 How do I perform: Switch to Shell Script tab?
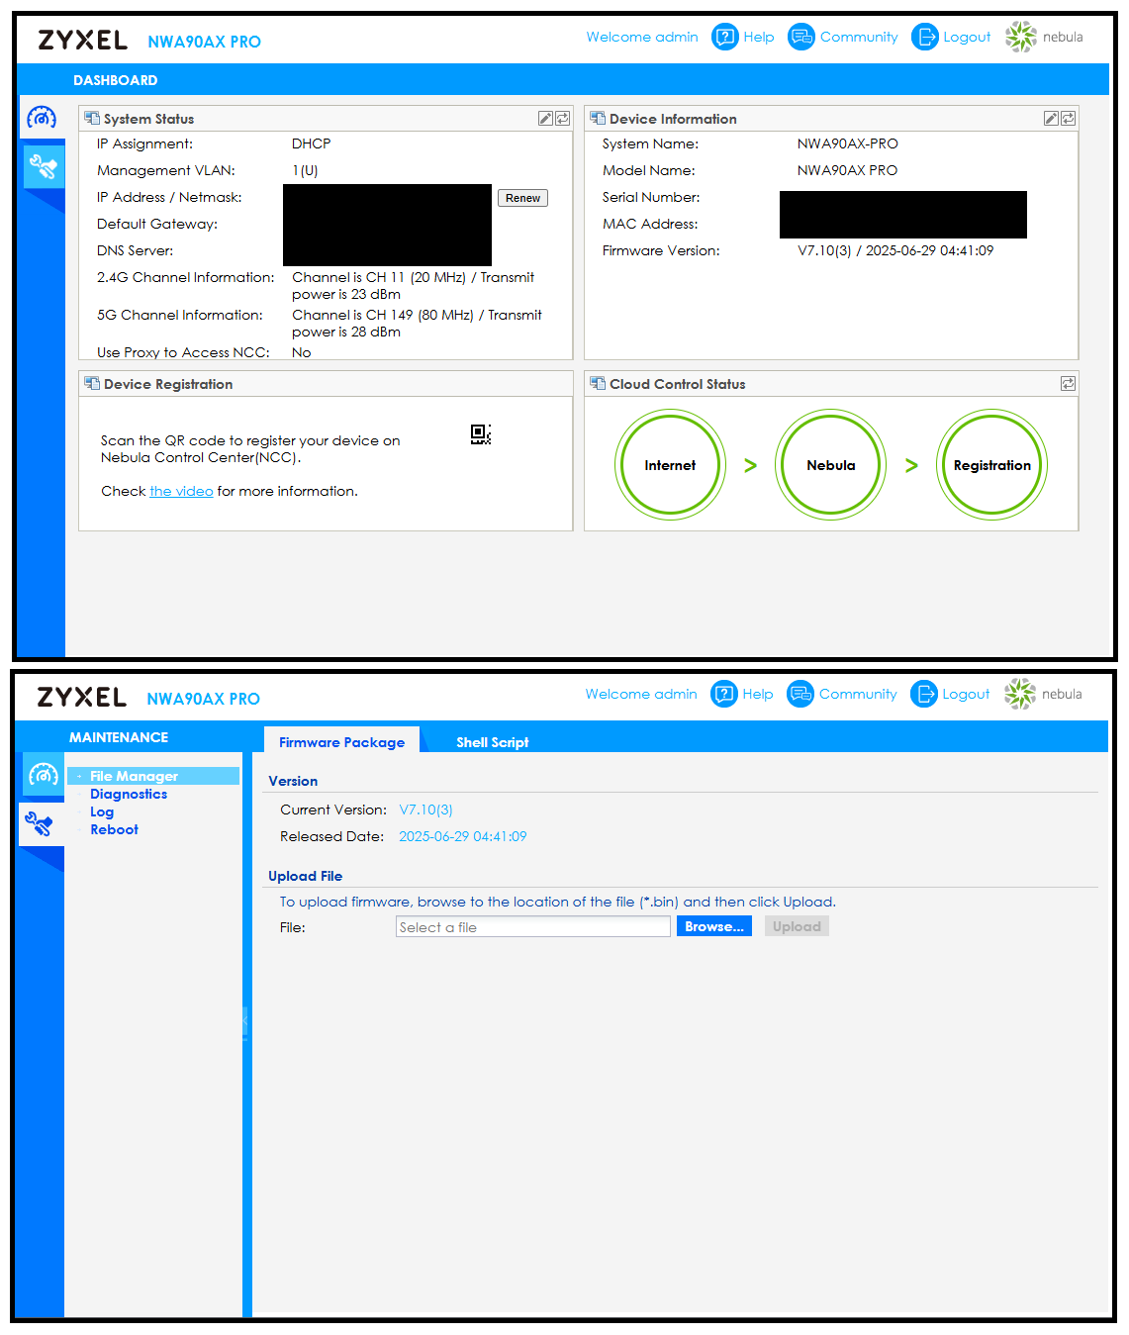493,741
